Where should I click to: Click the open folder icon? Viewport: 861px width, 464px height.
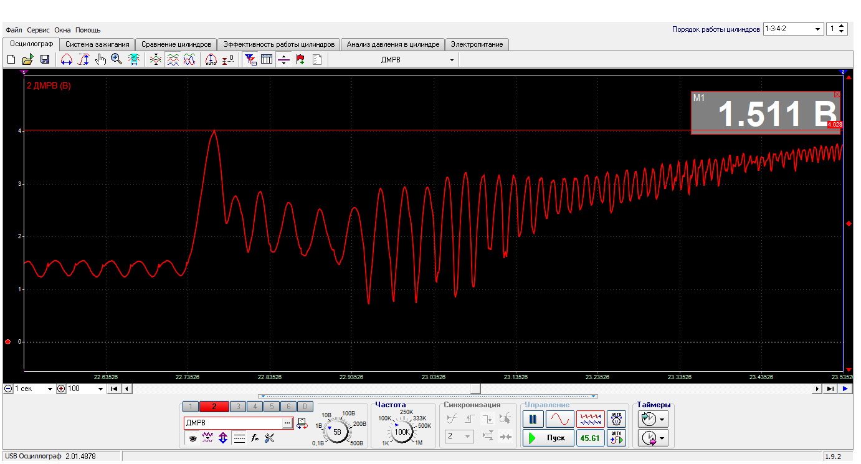tap(28, 60)
